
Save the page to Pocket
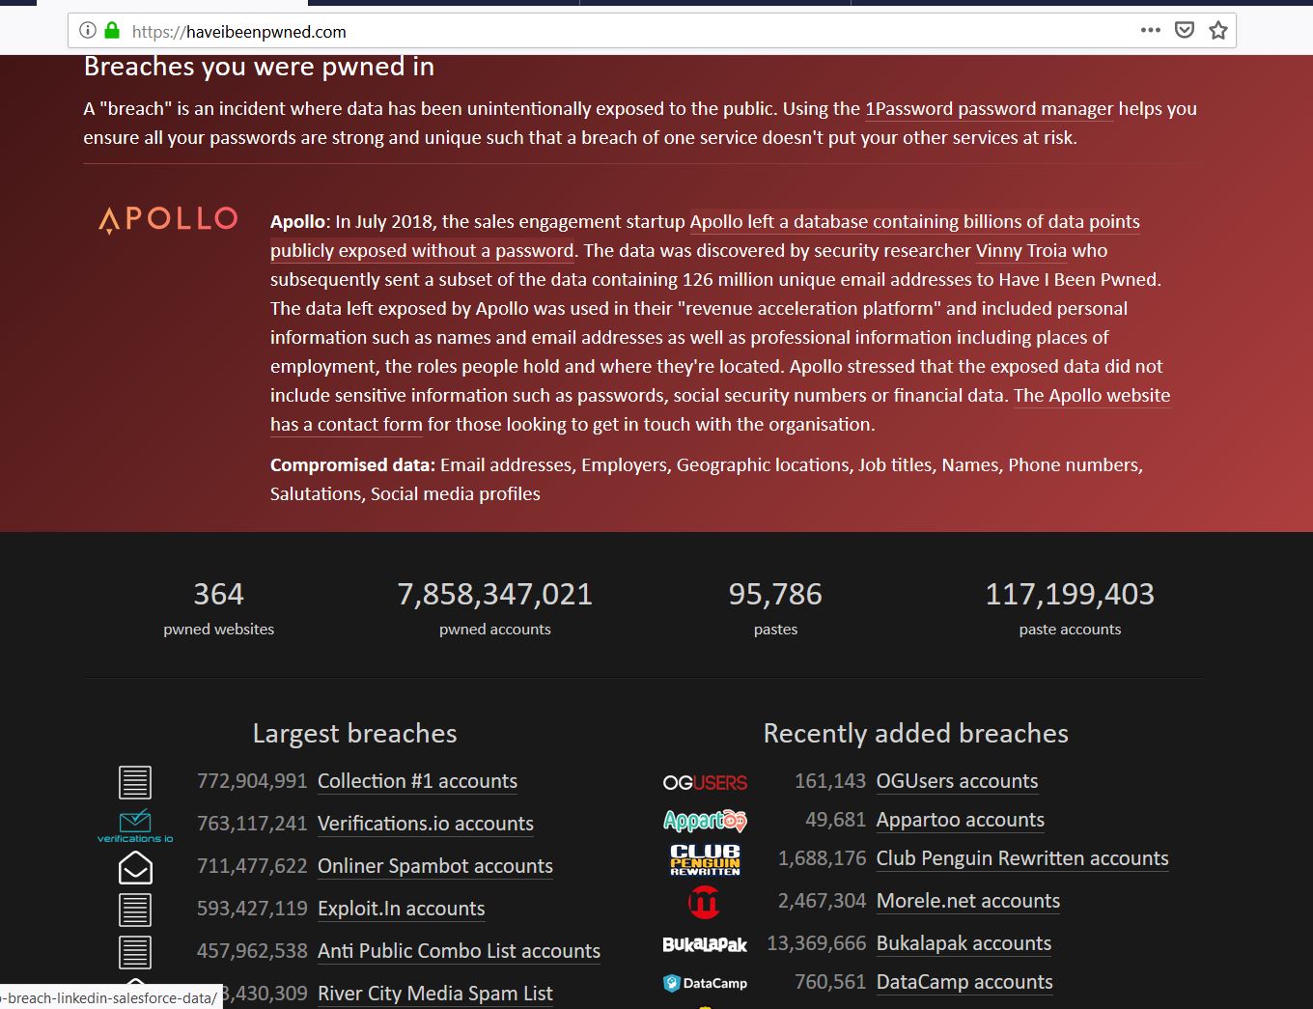[x=1185, y=31]
